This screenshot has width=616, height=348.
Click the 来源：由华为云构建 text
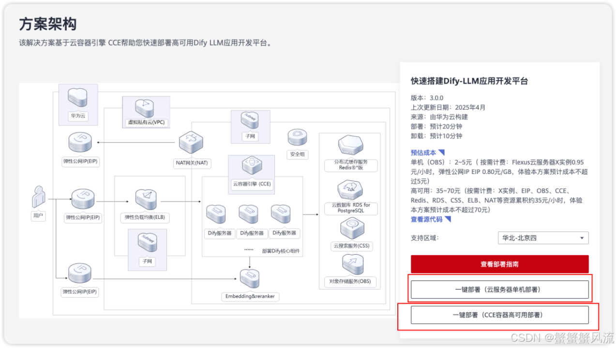(x=439, y=117)
